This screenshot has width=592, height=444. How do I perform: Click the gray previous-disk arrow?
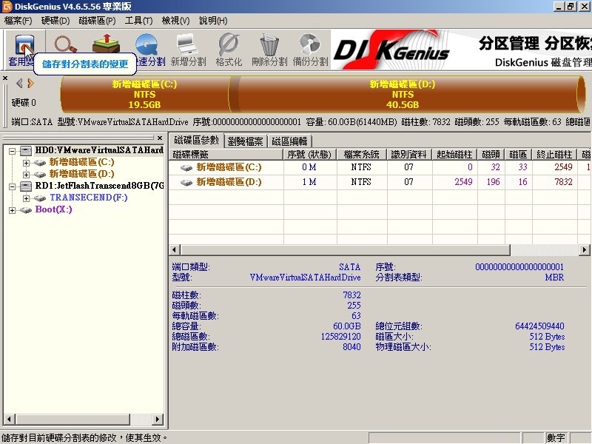pyautogui.click(x=20, y=84)
